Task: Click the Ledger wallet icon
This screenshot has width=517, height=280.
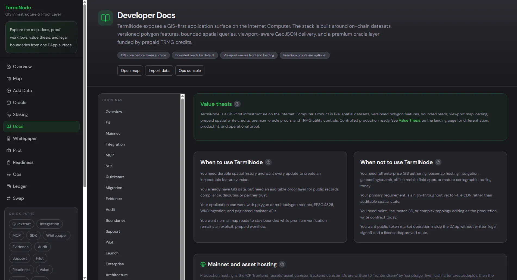Action: click(9, 186)
